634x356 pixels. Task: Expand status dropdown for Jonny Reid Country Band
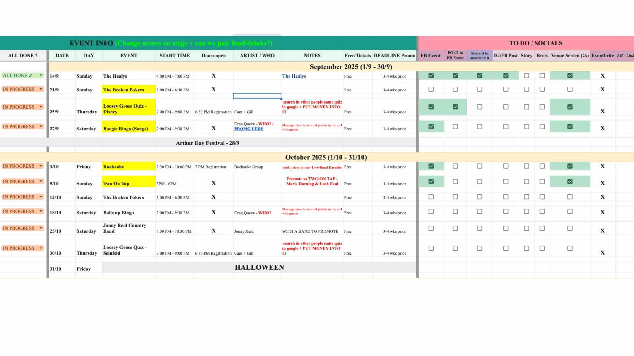coord(41,228)
